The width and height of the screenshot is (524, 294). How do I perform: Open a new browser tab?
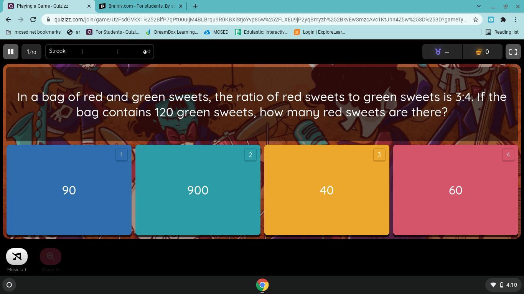tap(195, 6)
